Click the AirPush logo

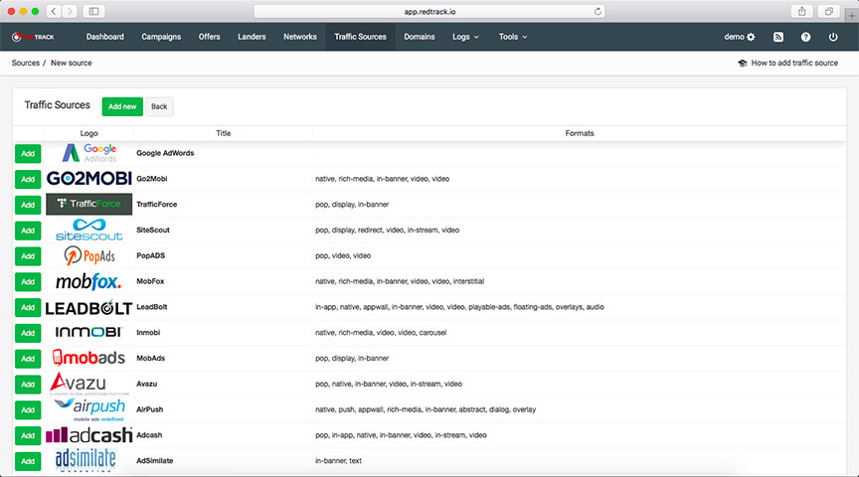click(89, 409)
